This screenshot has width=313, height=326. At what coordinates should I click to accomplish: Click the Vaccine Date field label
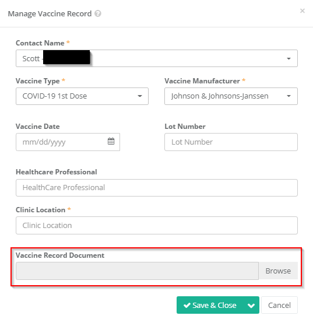pyautogui.click(x=38, y=127)
